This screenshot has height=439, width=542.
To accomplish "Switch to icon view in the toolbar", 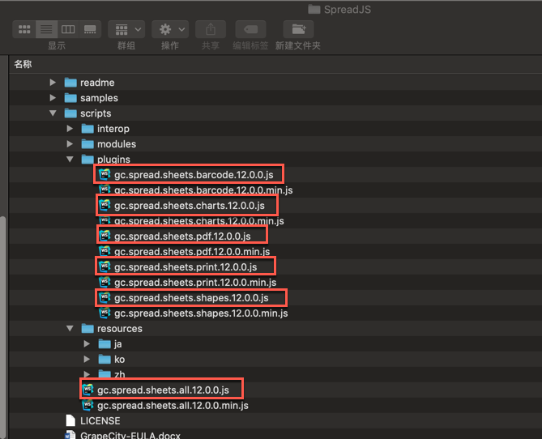I will (x=24, y=29).
